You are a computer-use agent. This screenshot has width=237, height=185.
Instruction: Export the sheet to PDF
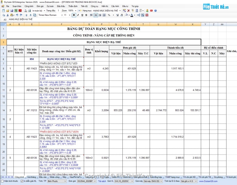click(20, 10)
